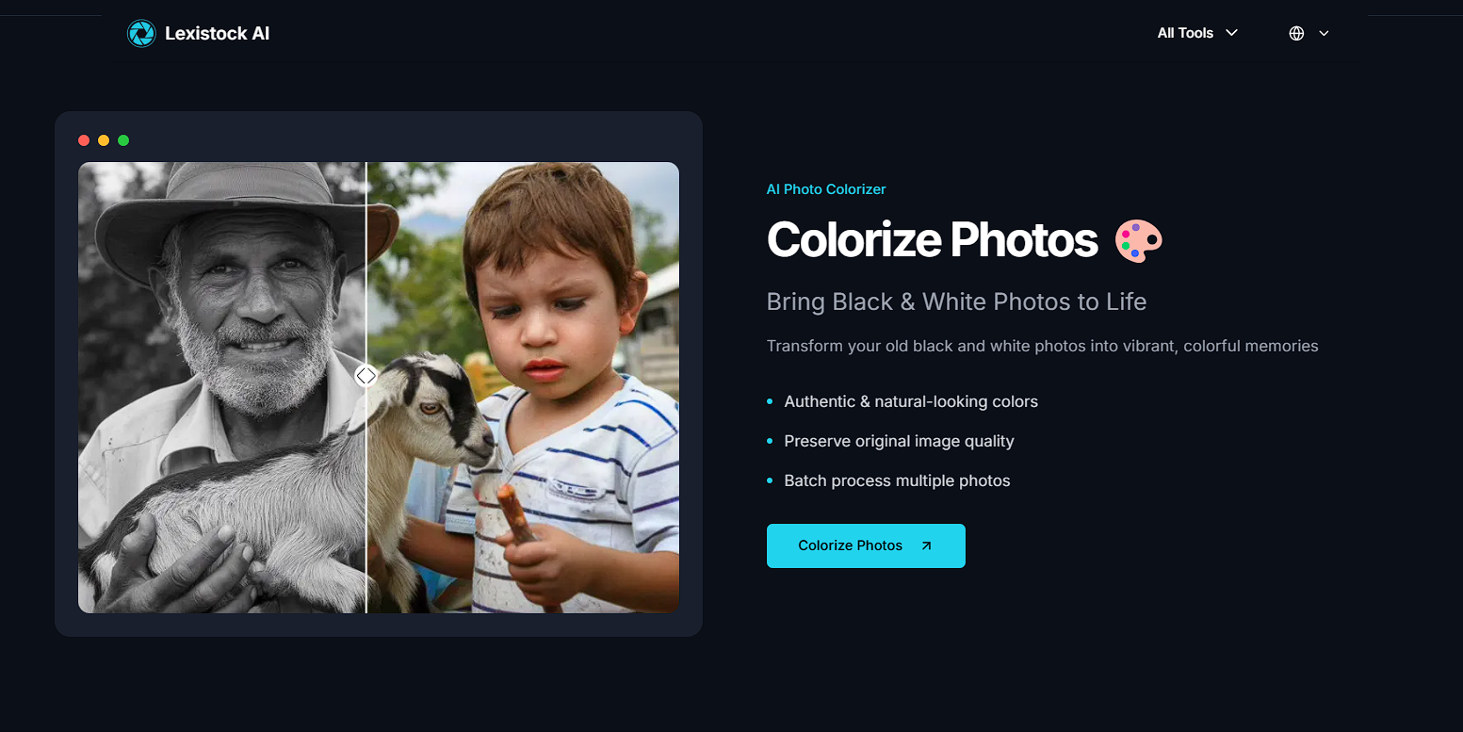1463x732 pixels.
Task: Expand the language selector chevron
Action: point(1324,33)
